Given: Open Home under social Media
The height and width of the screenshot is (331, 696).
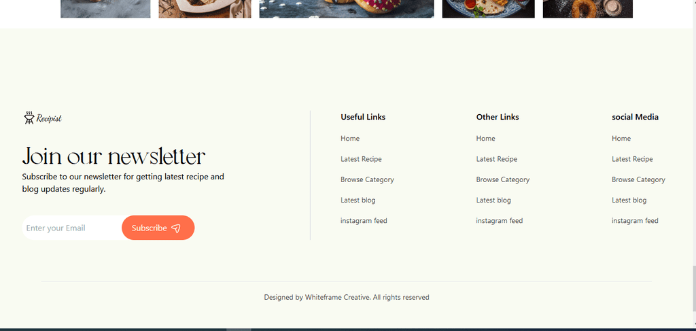Looking at the screenshot, I should [x=621, y=139].
